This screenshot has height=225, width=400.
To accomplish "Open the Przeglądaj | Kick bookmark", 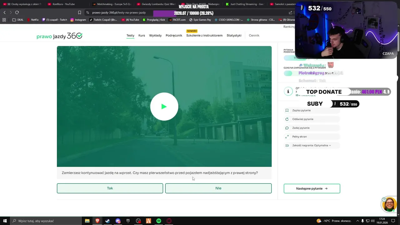I will coord(154,20).
